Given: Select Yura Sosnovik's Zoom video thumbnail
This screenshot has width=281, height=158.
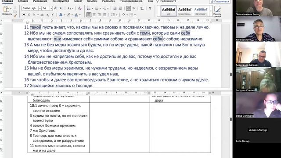Looking at the screenshot, I should click(258, 29).
